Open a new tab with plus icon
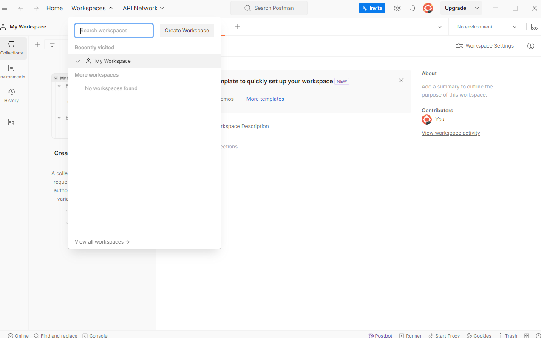This screenshot has width=541, height=338. pos(238,27)
